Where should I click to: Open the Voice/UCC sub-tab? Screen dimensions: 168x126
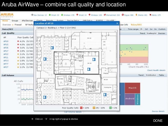(136, 25)
